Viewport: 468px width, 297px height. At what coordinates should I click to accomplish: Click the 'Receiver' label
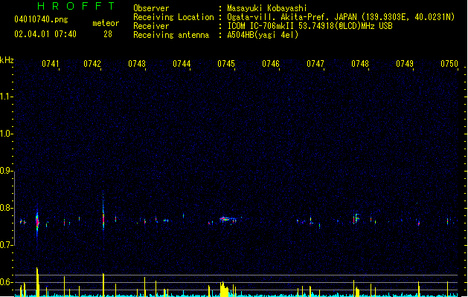(151, 26)
